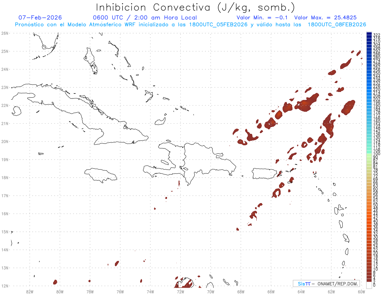Click the Puerto Rico island outline
Image resolution: width=384 pixels, height=296 pixels.
tap(264, 174)
